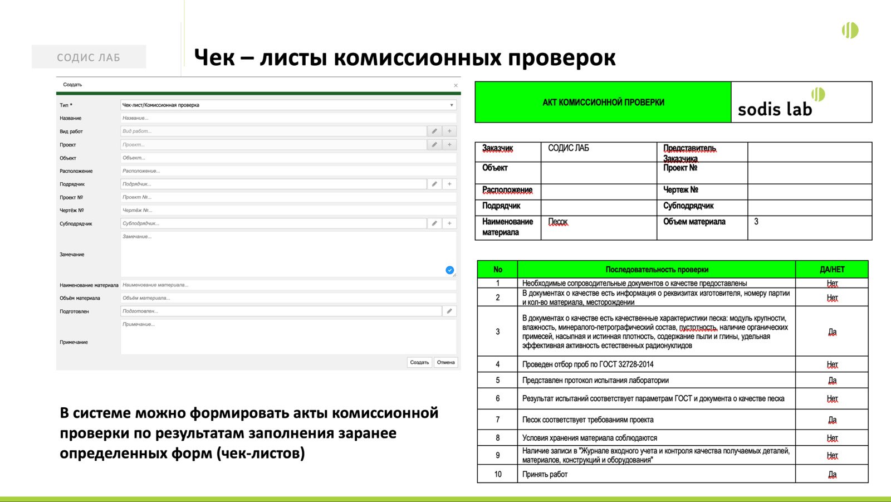Click the plus icon in Вид работ row
Screen dimensions: 891x502
click(x=449, y=131)
